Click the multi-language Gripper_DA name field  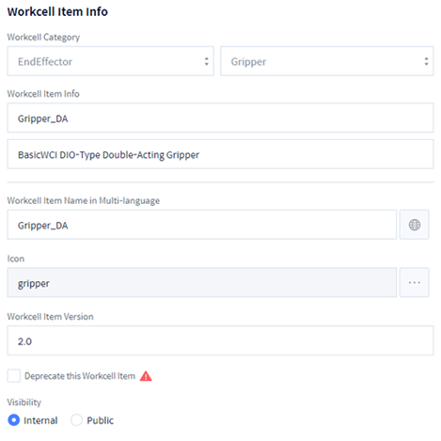202,225
